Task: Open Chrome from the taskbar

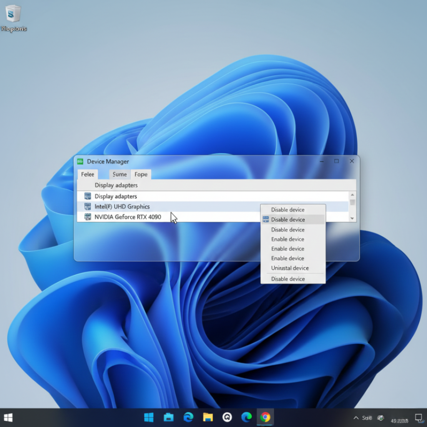Action: tap(265, 417)
